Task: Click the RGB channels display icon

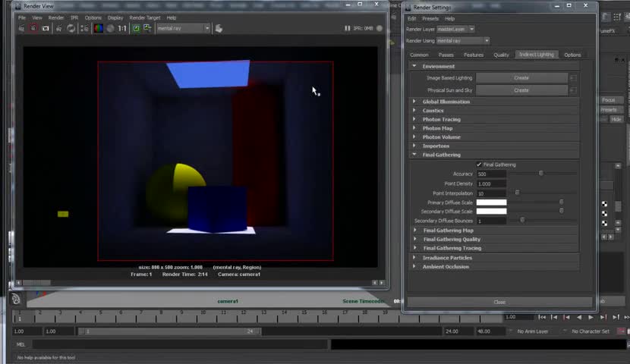Action: (x=99, y=29)
